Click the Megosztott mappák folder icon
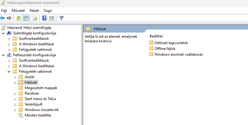This screenshot has height=125, width=248. pyautogui.click(x=20, y=88)
